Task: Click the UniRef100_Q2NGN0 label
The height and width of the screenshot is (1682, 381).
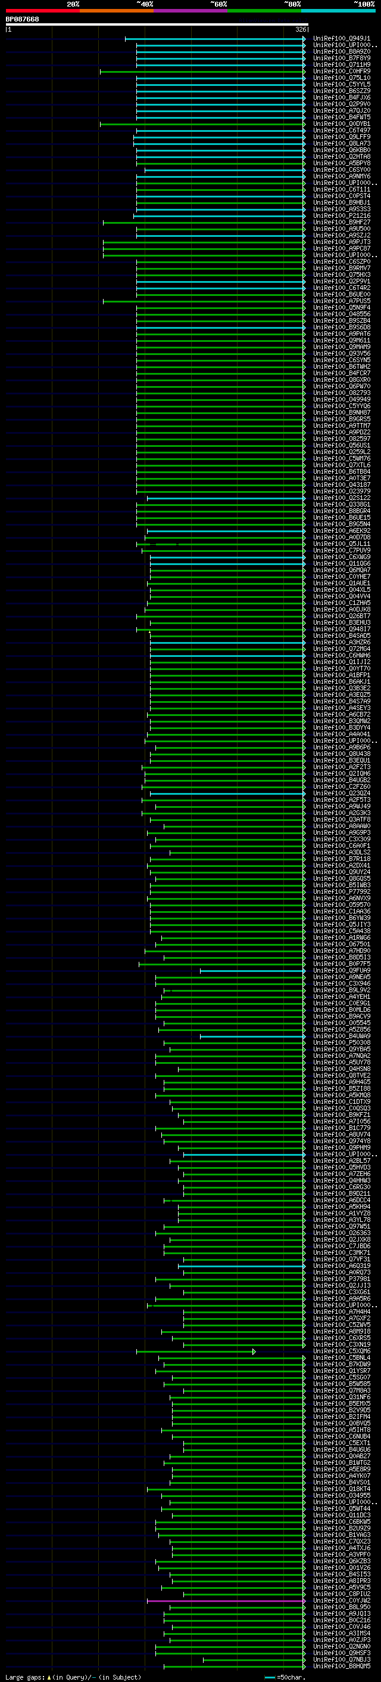Action: 342,1646
